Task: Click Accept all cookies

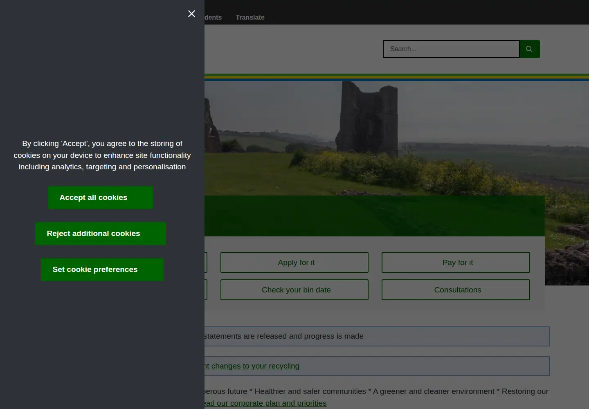Action: pyautogui.click(x=101, y=198)
